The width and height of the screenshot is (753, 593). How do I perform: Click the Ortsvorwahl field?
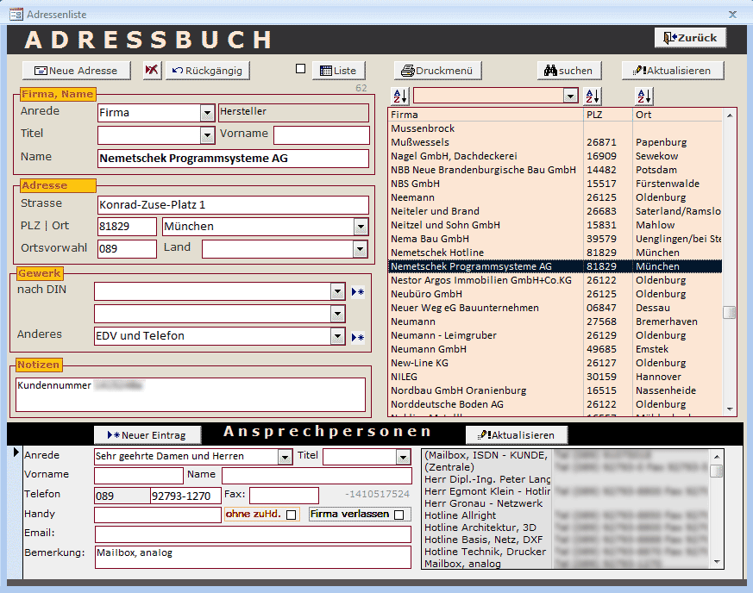pos(127,248)
